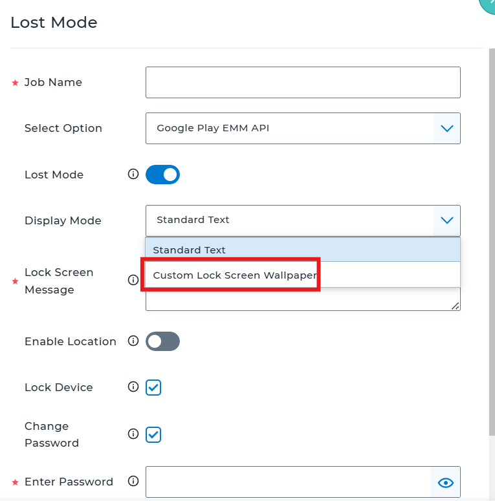Click the Change Password info icon
The height and width of the screenshot is (501, 495).
[133, 434]
